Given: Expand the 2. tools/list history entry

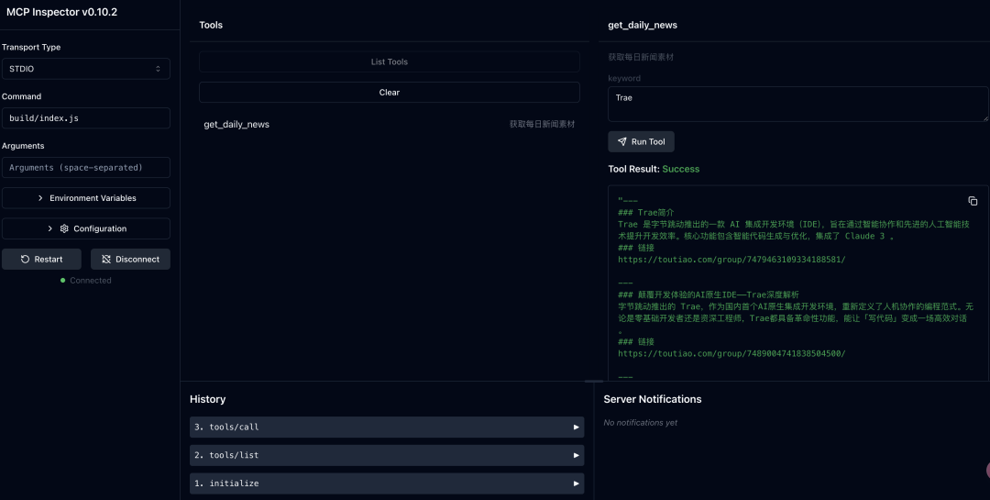Looking at the screenshot, I should tap(387, 455).
